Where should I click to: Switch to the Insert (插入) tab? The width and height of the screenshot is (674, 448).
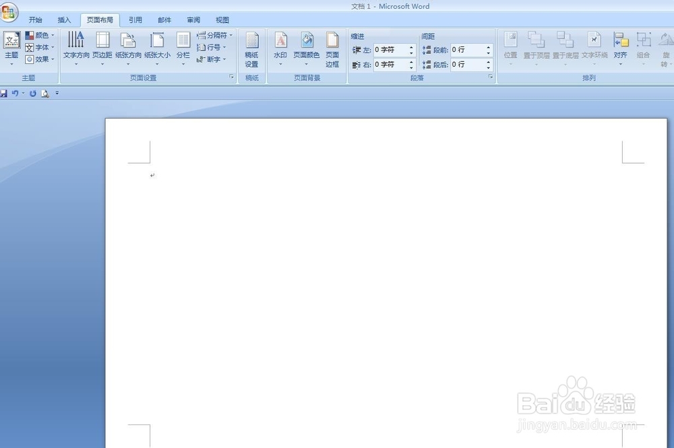(x=64, y=20)
